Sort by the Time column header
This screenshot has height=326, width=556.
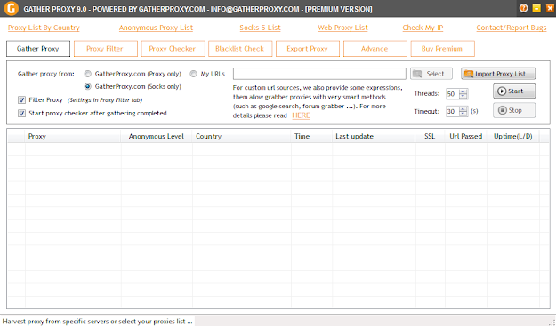(x=311, y=136)
